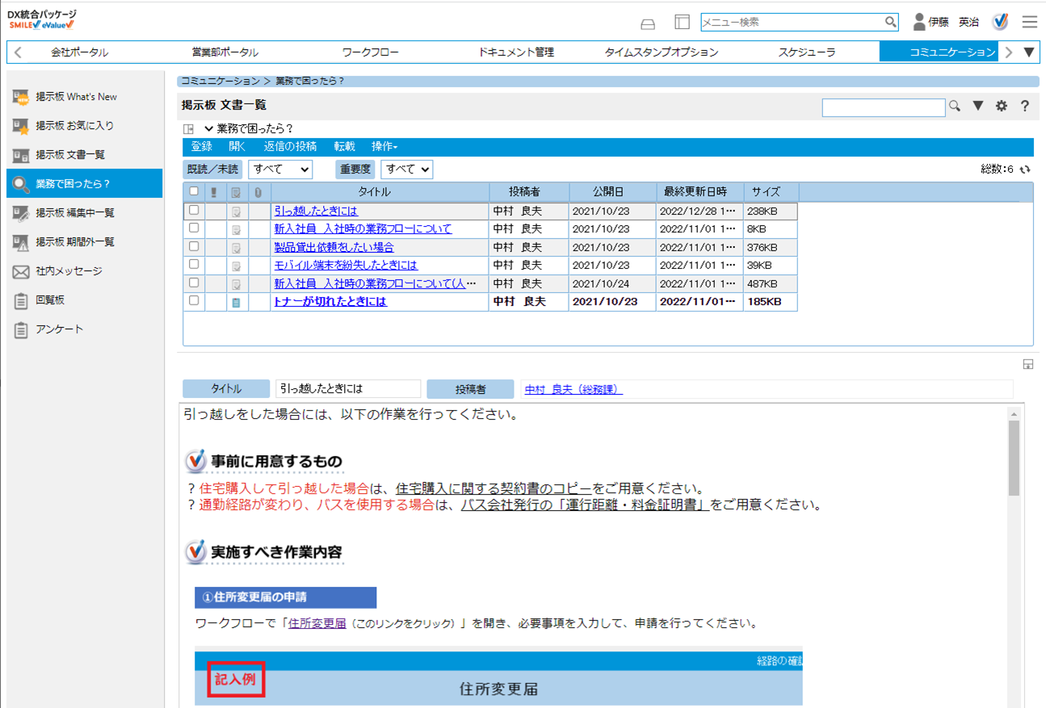The height and width of the screenshot is (708, 1046).
Task: Switch to タイムスタンプオプション tab
Action: click(x=662, y=52)
